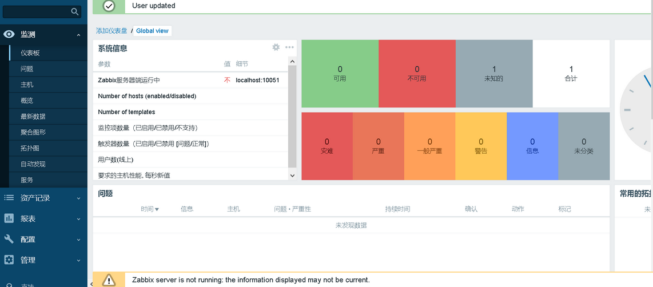Click the configuration wrench icon

click(9, 239)
